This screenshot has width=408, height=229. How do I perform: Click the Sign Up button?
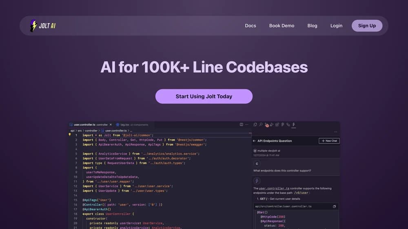click(367, 26)
